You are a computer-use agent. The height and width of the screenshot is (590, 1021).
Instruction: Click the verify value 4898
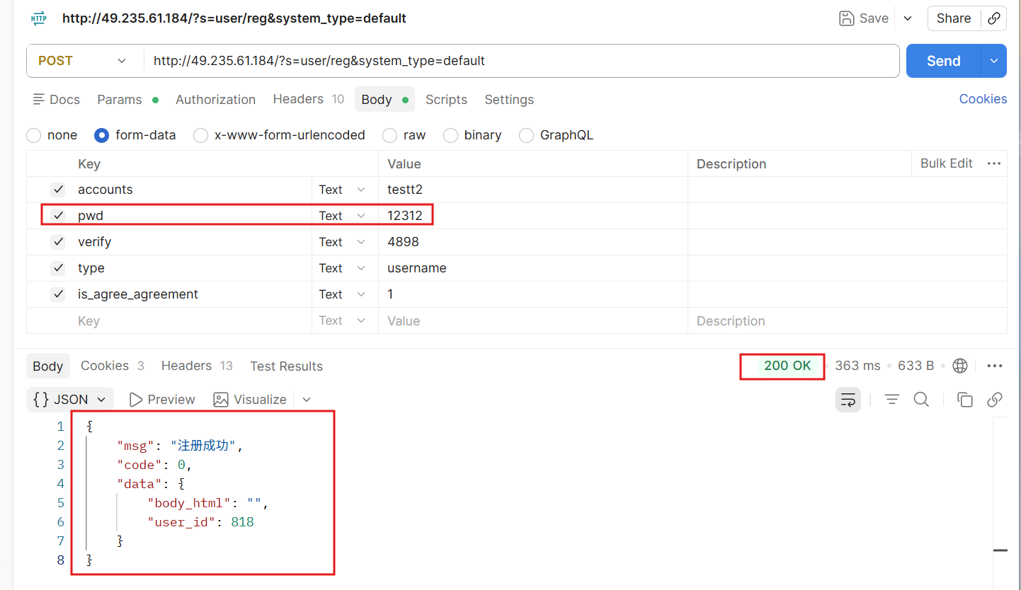(x=403, y=242)
